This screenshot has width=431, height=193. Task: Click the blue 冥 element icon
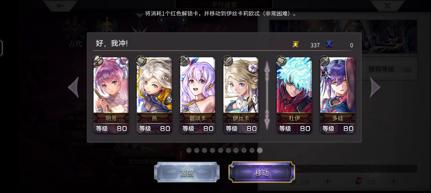tap(329, 44)
